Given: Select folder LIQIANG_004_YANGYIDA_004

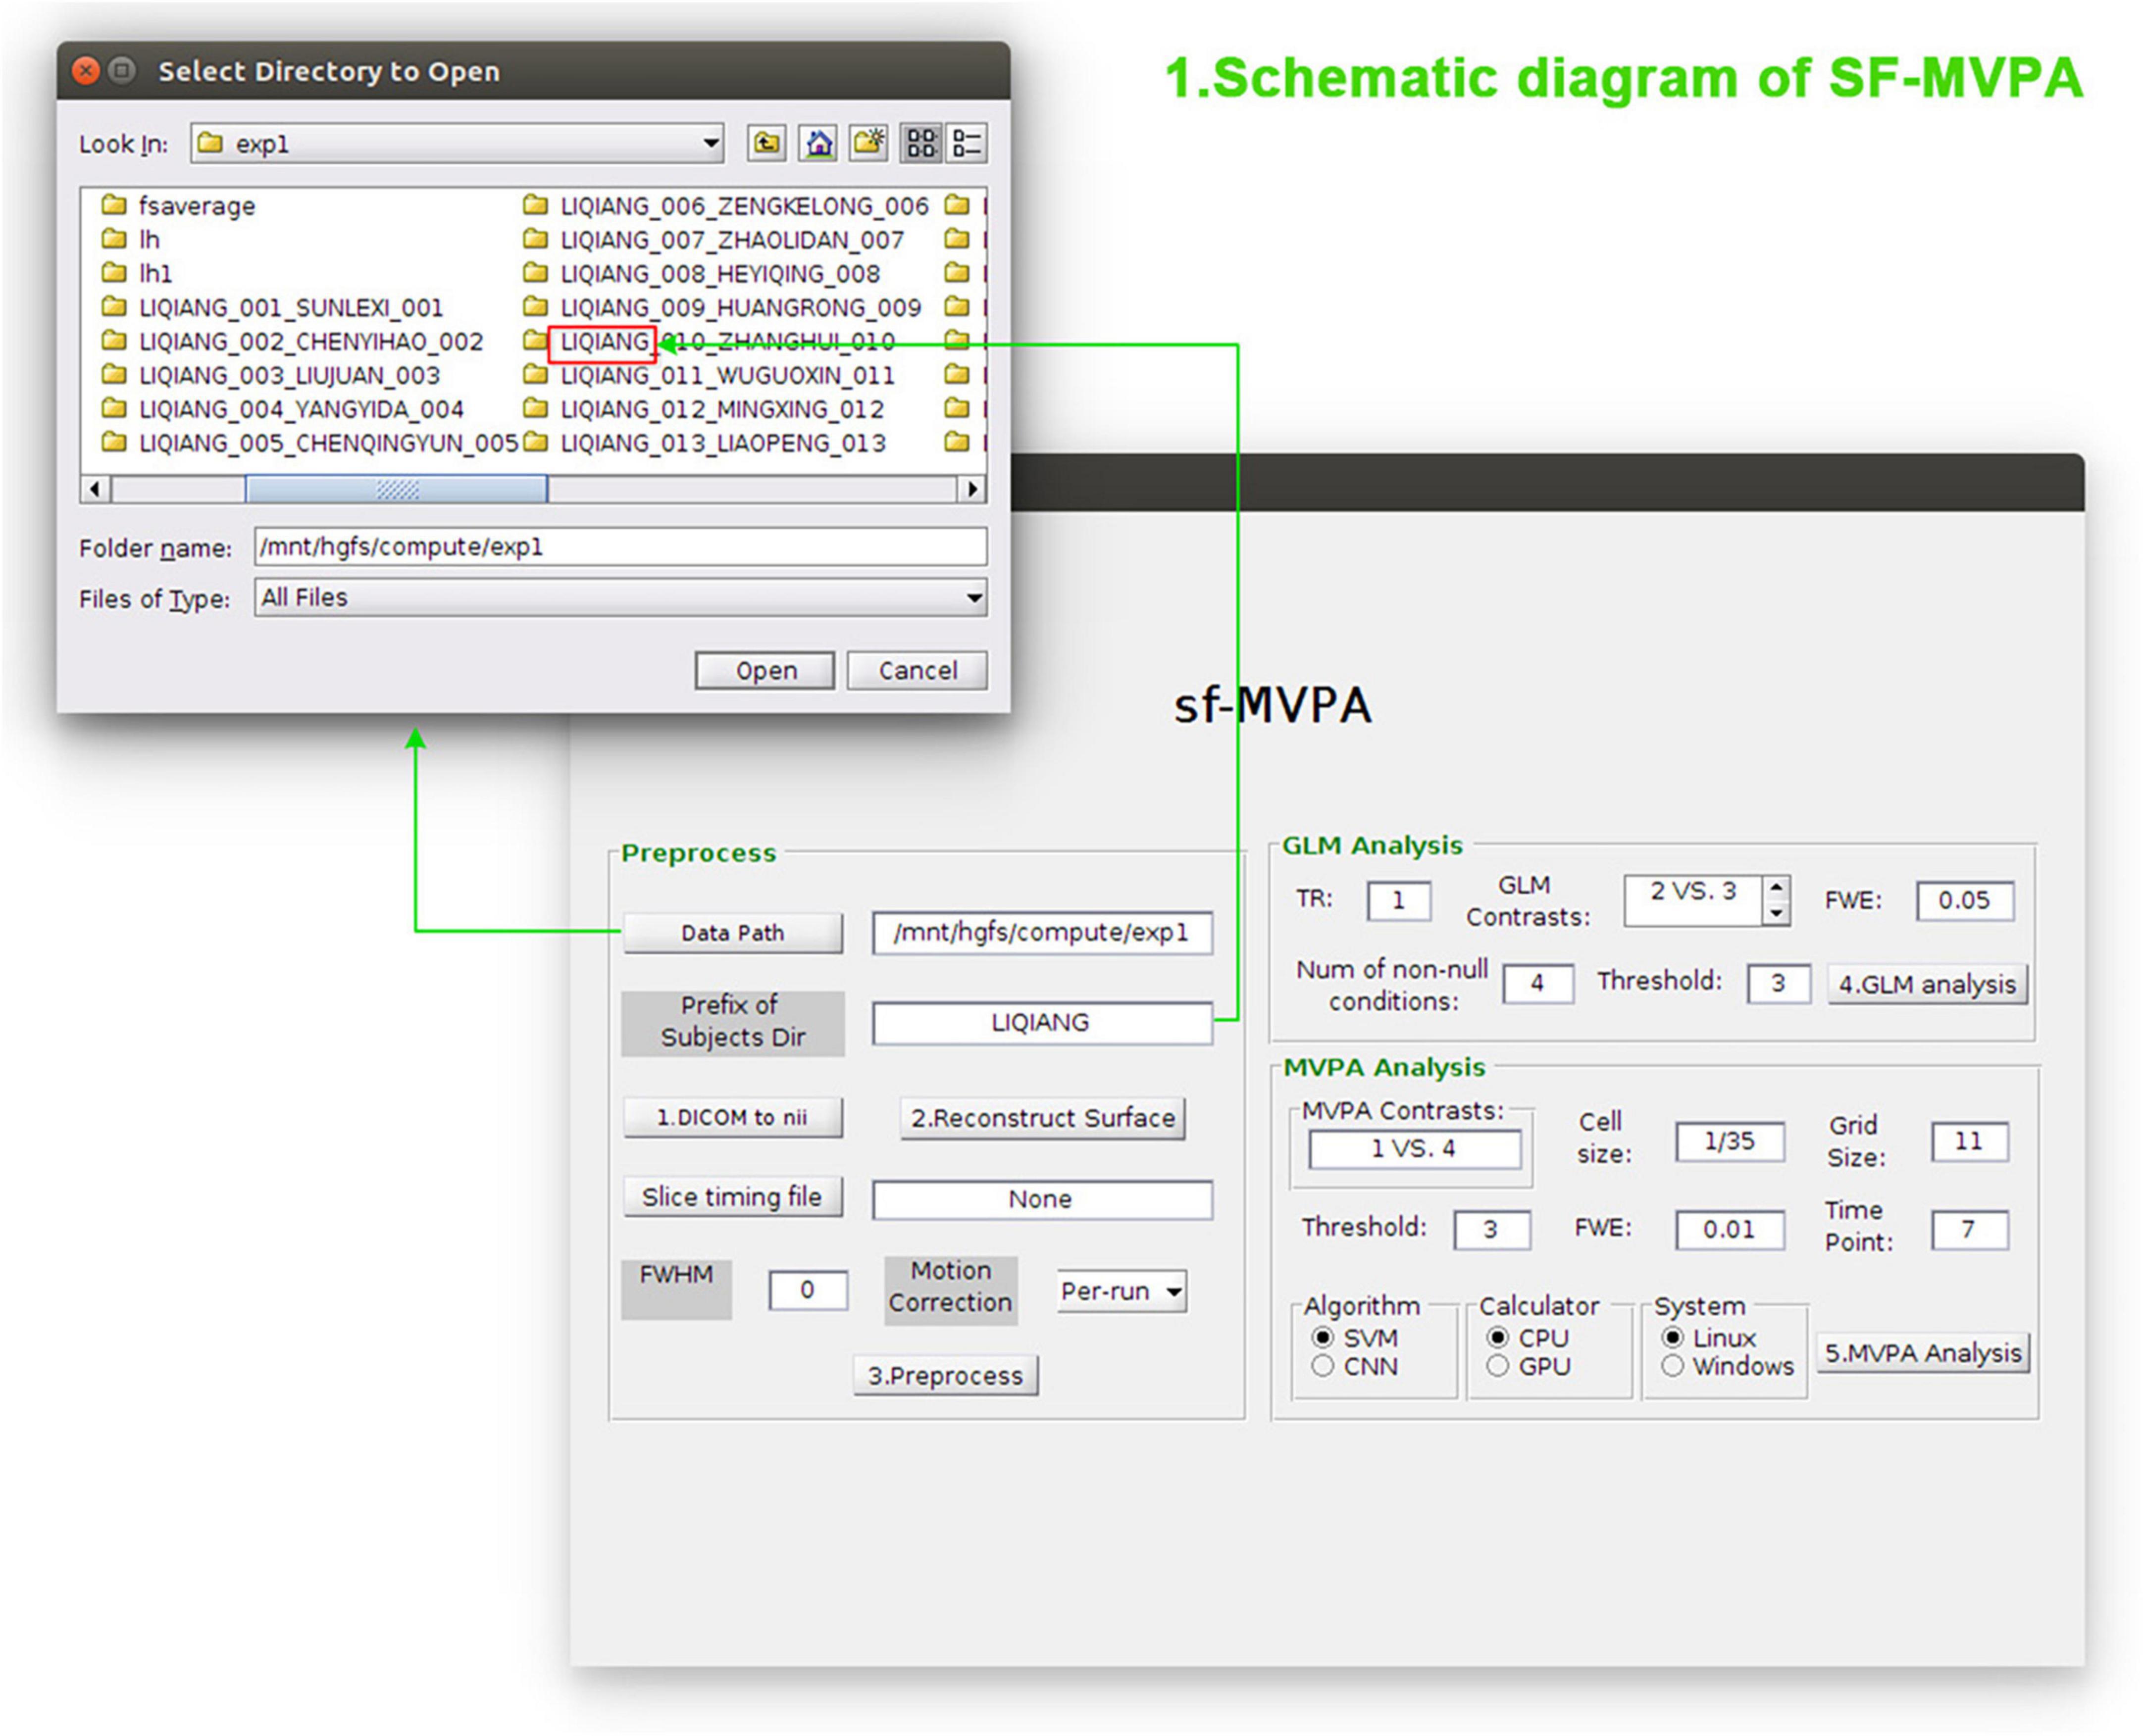Looking at the screenshot, I should 282,410.
